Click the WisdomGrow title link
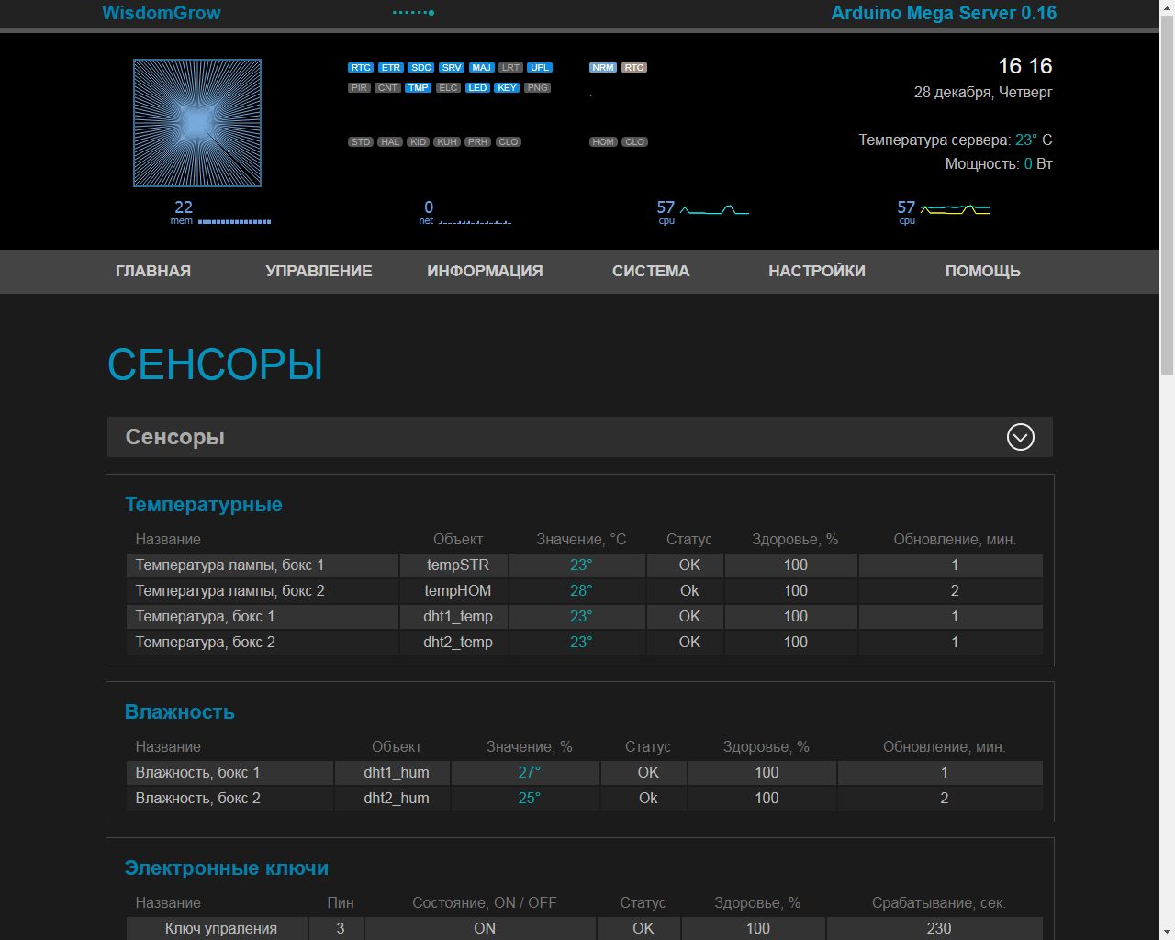 (162, 13)
